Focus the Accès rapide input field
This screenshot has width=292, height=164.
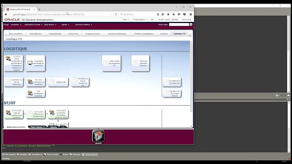tap(179, 24)
